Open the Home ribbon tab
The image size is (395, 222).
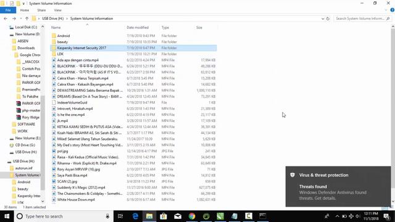tap(25, 10)
